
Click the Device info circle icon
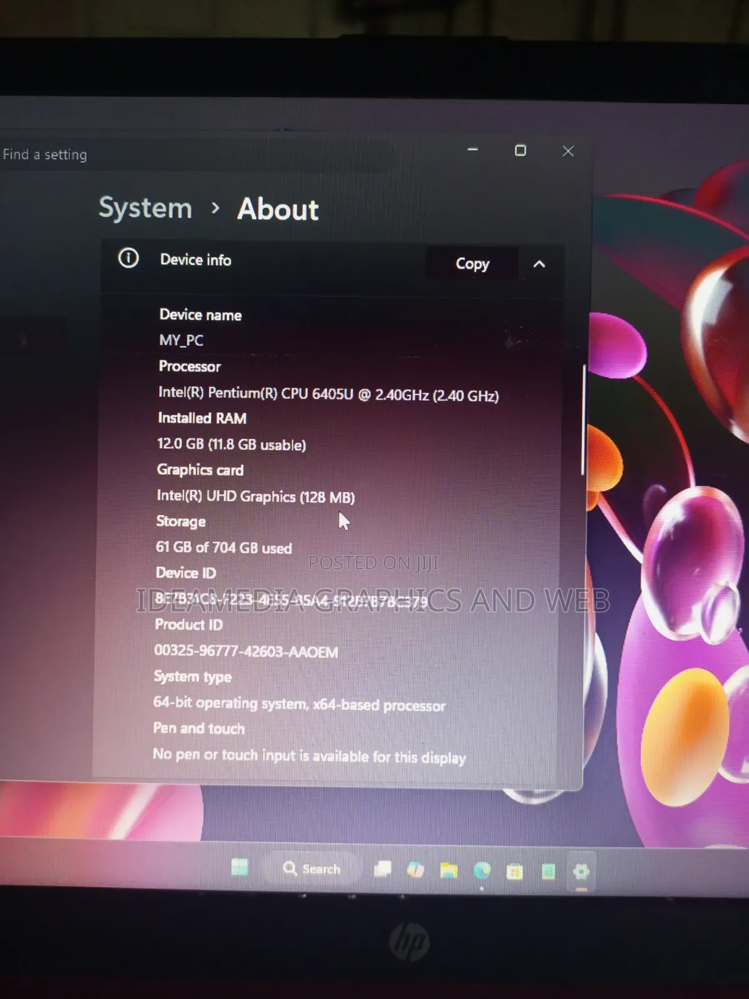tap(129, 258)
